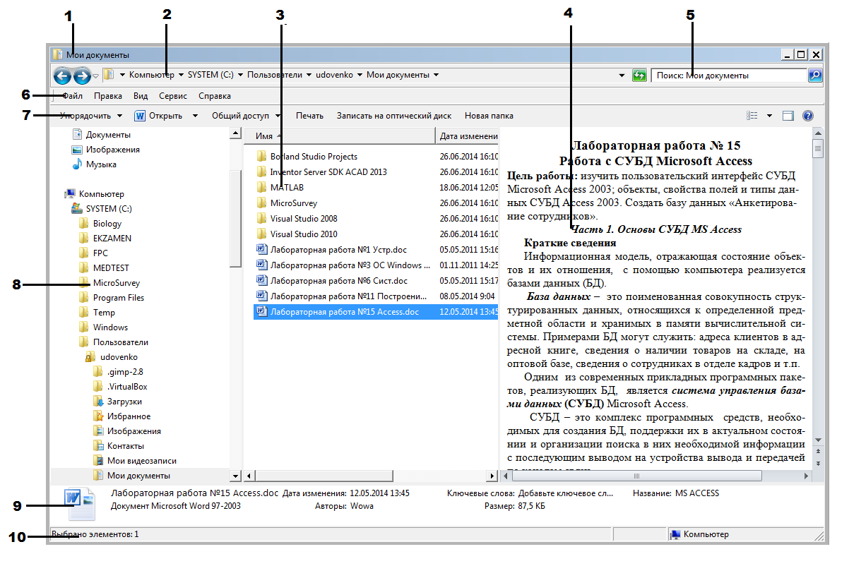
Task: Click the Загрузки folder icon
Action: pos(99,402)
